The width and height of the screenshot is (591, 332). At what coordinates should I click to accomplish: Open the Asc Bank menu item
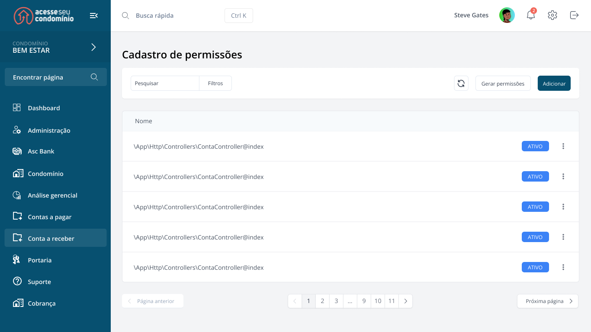(x=55, y=151)
